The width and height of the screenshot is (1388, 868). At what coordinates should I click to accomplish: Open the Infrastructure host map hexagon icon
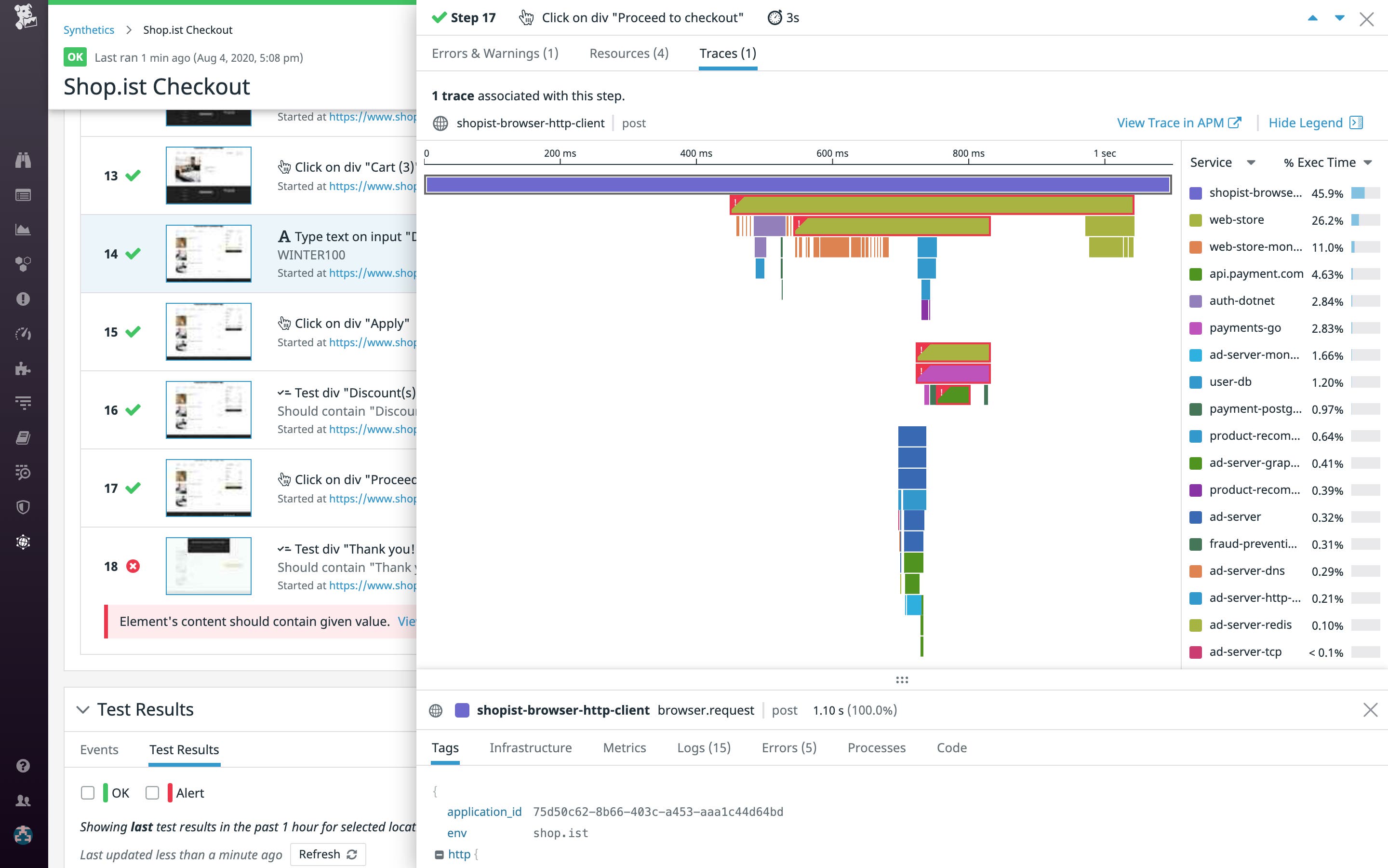click(x=23, y=263)
